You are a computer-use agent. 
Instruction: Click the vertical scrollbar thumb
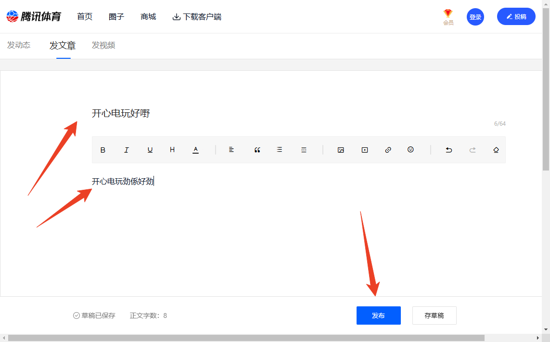546,90
